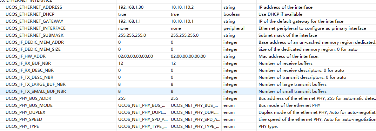Select 'Subnet mask of the interface' description
376x131 pixels.
(x=288, y=35)
